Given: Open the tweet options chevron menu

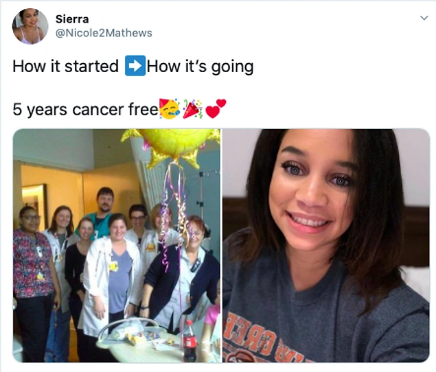Looking at the screenshot, I should click(424, 19).
